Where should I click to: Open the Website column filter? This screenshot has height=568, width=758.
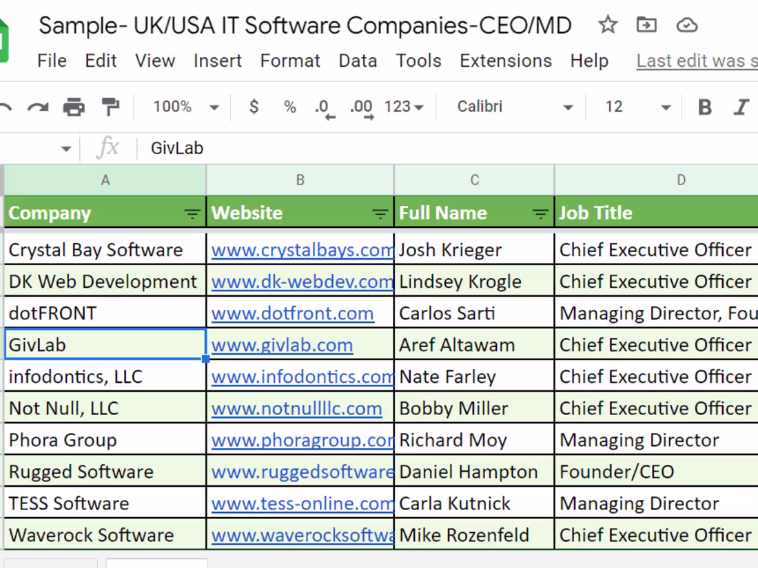380,213
